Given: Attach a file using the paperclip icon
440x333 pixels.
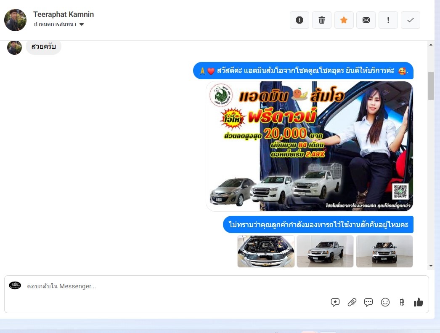Looking at the screenshot, I should point(352,302).
